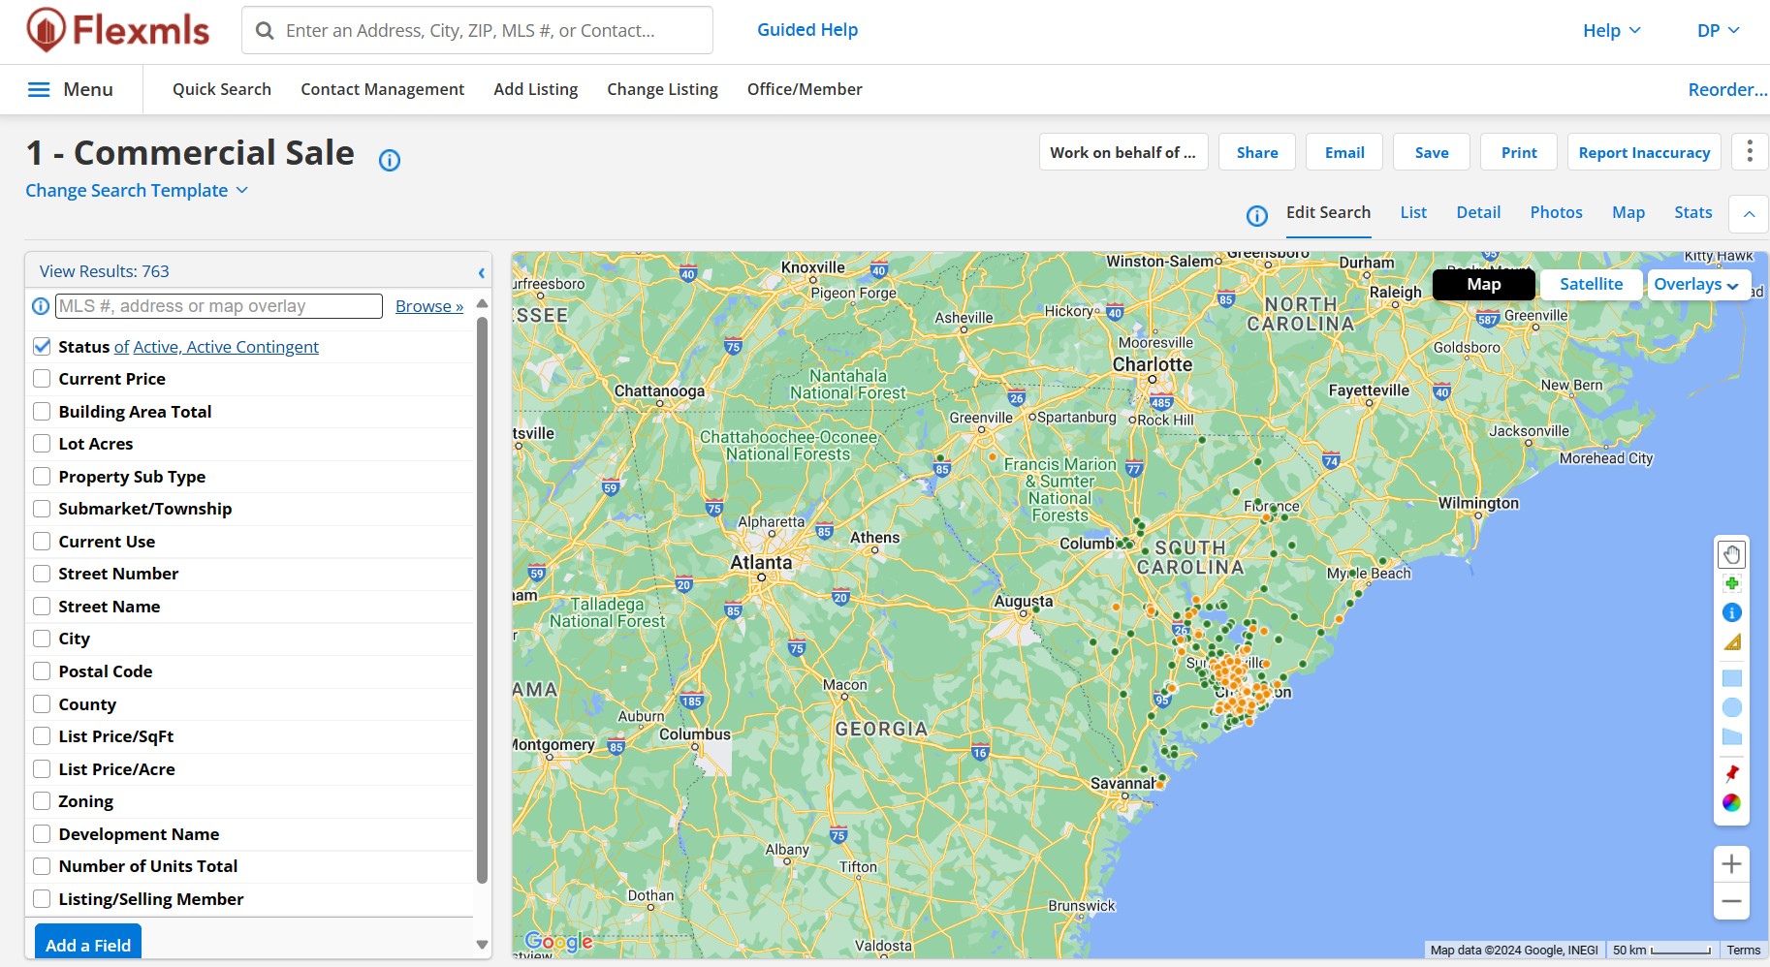Select the polygon draw shape tool

1731,737
